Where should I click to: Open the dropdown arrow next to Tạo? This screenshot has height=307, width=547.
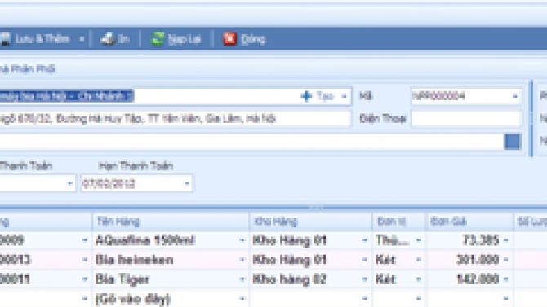344,96
